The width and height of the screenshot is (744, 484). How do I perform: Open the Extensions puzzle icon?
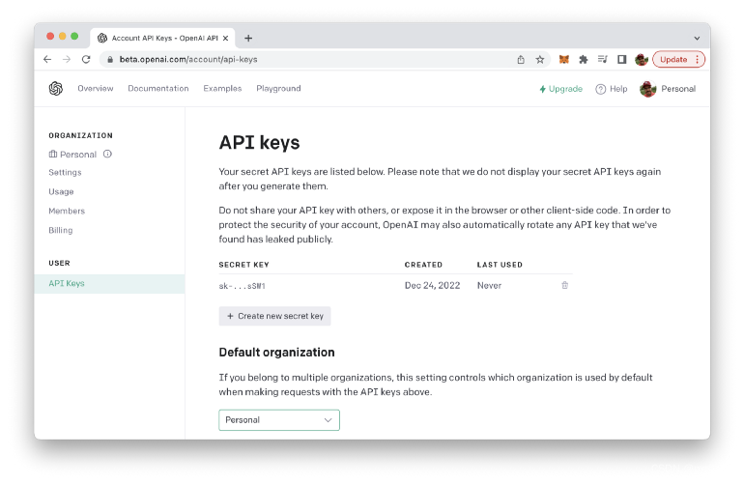tap(584, 59)
